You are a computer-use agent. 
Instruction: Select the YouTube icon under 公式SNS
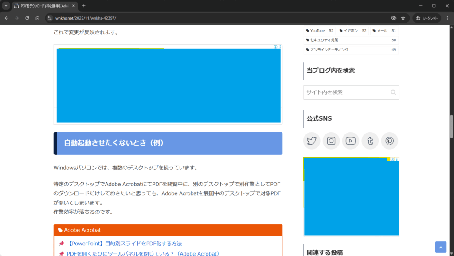(x=350, y=141)
